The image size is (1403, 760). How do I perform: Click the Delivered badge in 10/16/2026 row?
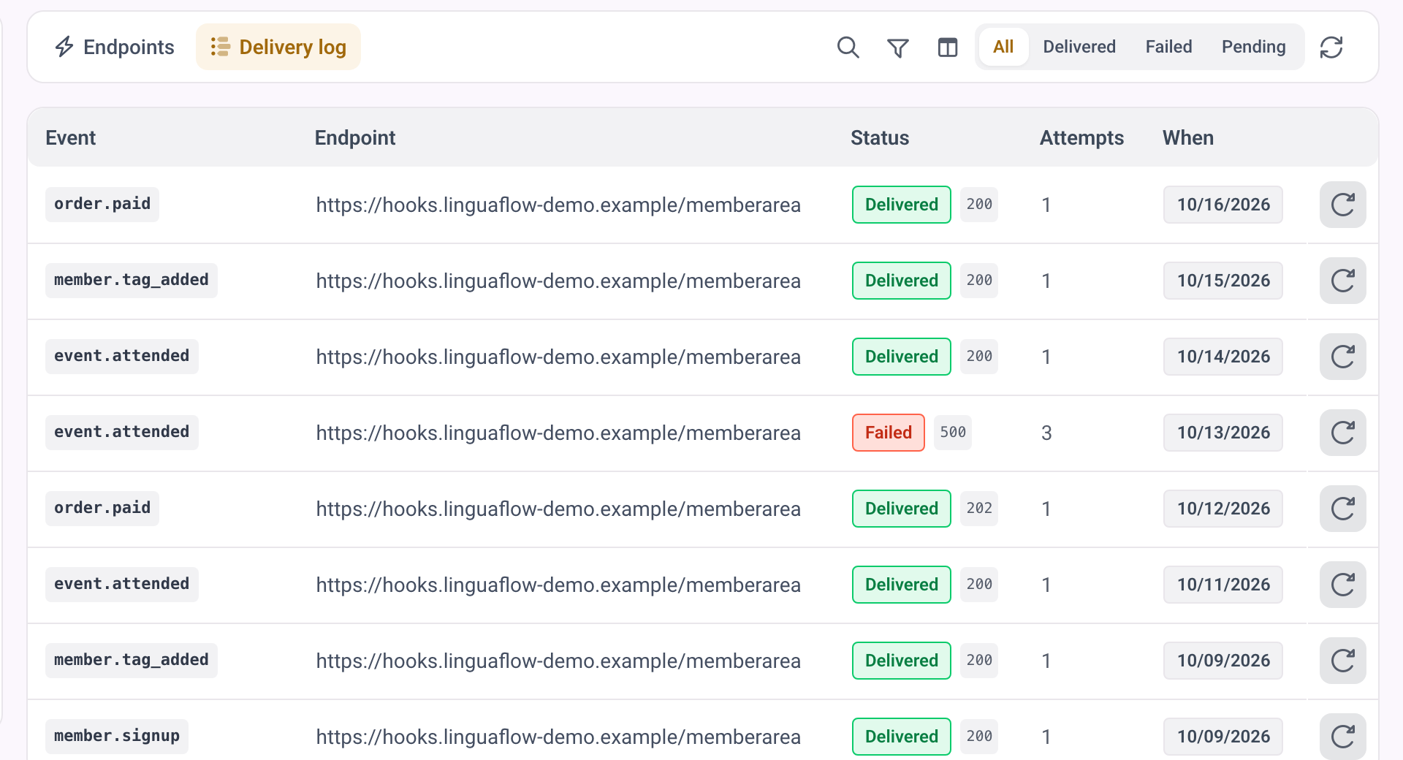pos(902,205)
